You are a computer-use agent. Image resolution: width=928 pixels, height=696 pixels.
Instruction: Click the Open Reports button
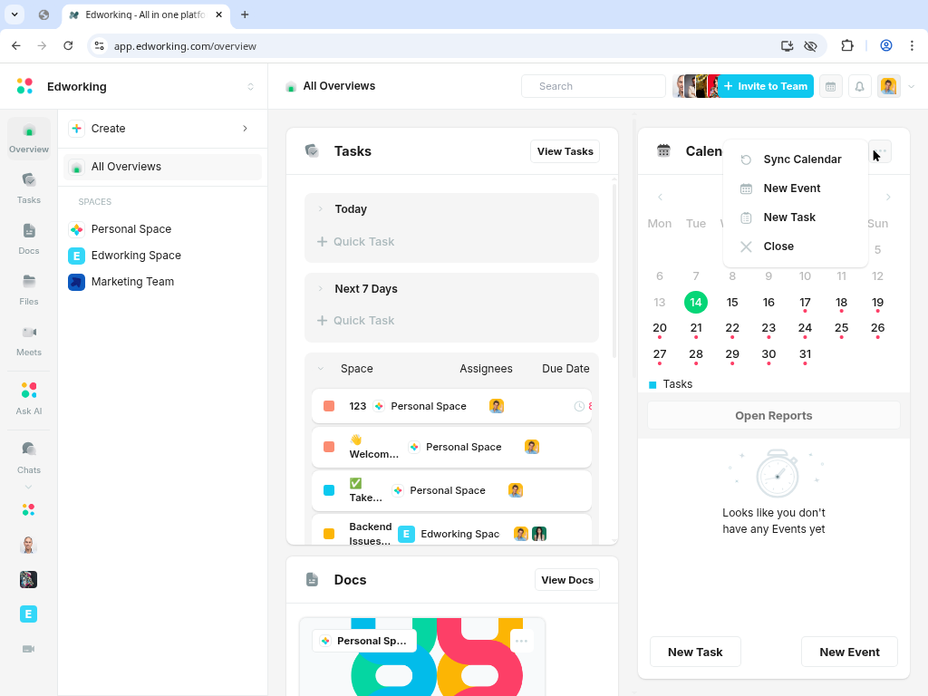773,416
